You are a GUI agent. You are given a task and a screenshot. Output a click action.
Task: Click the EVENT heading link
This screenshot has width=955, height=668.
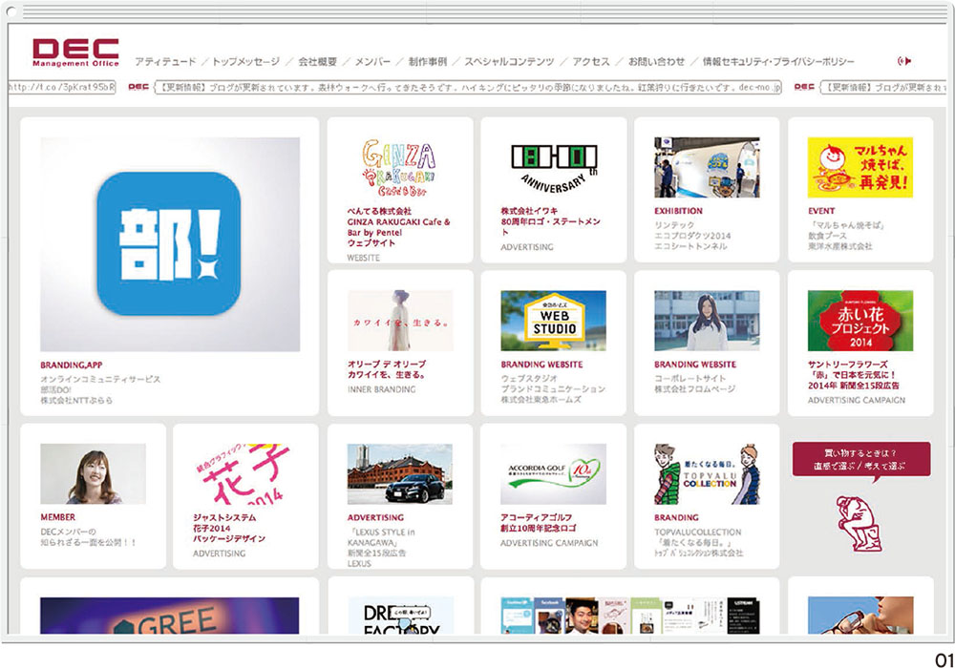click(821, 211)
